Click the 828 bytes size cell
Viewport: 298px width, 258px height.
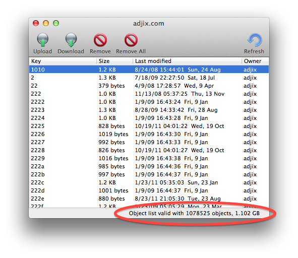pos(111,126)
